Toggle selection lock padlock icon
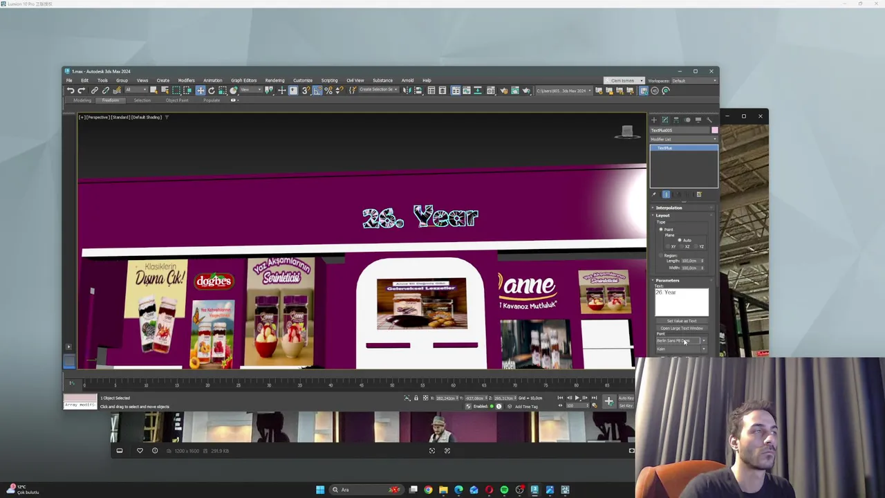The image size is (885, 498). [416, 398]
